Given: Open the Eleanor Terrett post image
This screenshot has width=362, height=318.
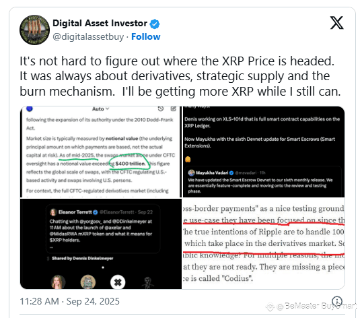Looking at the screenshot, I should (x=101, y=244).
